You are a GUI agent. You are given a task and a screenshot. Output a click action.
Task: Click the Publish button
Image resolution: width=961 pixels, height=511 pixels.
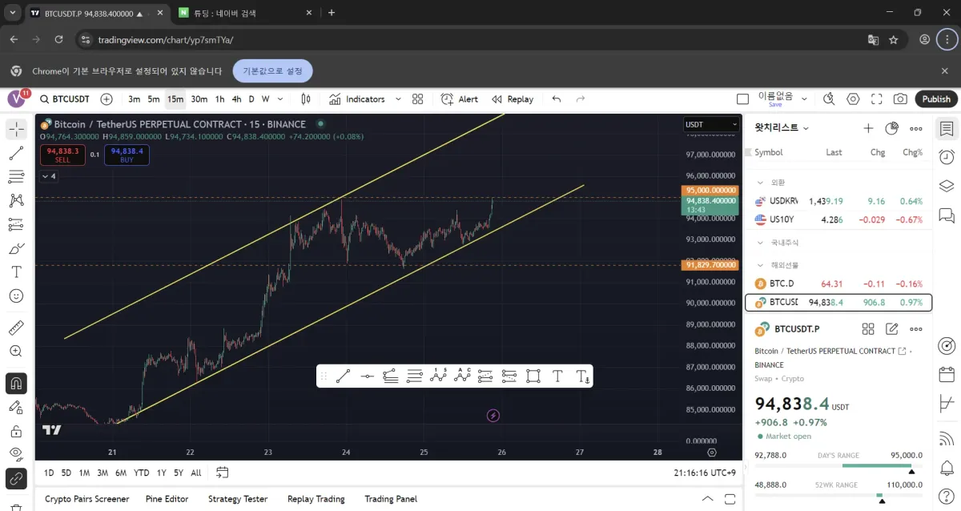click(936, 99)
